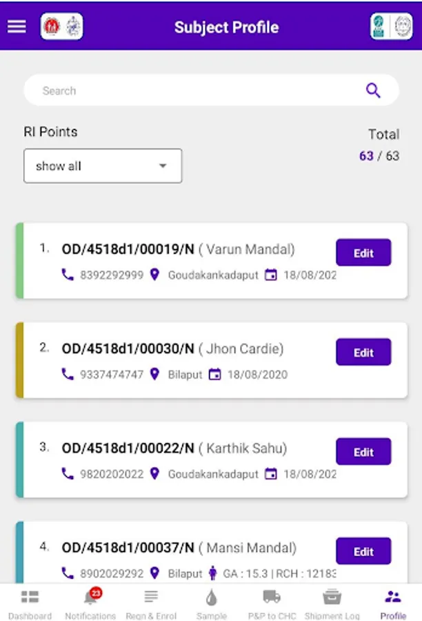Tap the right organization logo in header

point(391,27)
